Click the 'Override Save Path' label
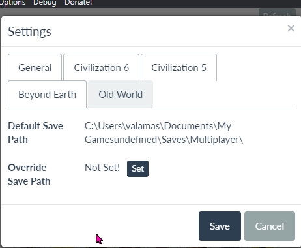This screenshot has height=248, width=301. pyautogui.click(x=29, y=174)
